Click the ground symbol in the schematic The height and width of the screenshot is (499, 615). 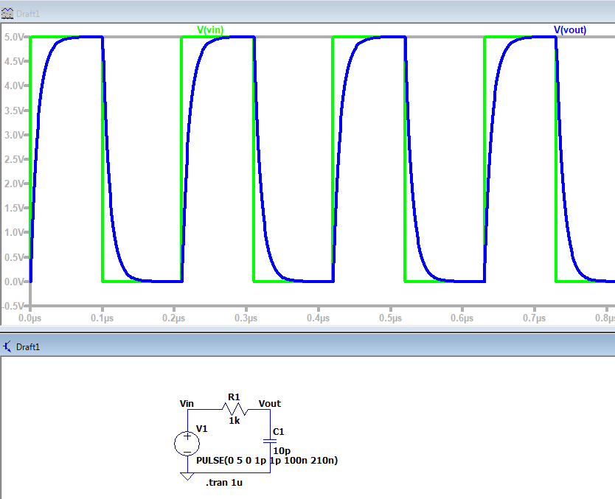click(187, 476)
